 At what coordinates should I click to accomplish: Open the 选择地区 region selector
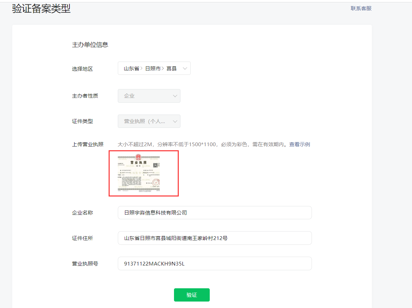click(154, 68)
